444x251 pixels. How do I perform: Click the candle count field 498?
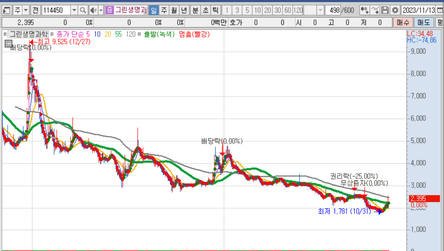[333, 11]
